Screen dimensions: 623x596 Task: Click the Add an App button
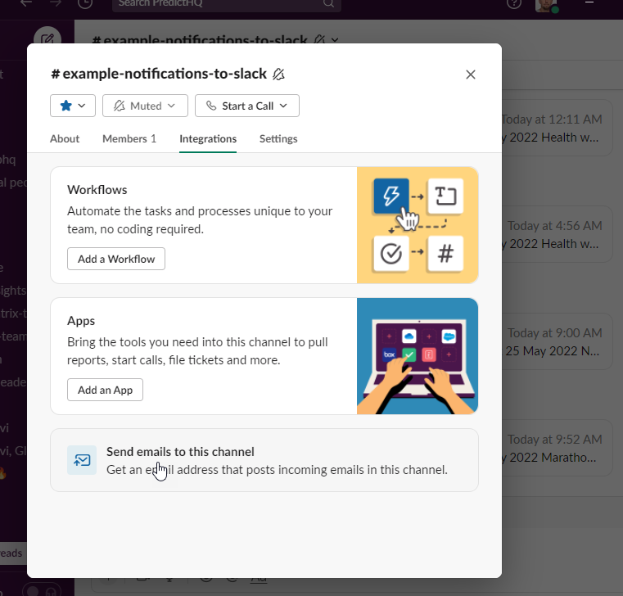[x=105, y=390]
